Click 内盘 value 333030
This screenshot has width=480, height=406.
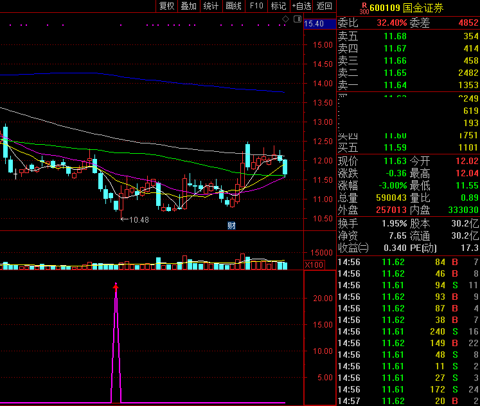coord(463,210)
